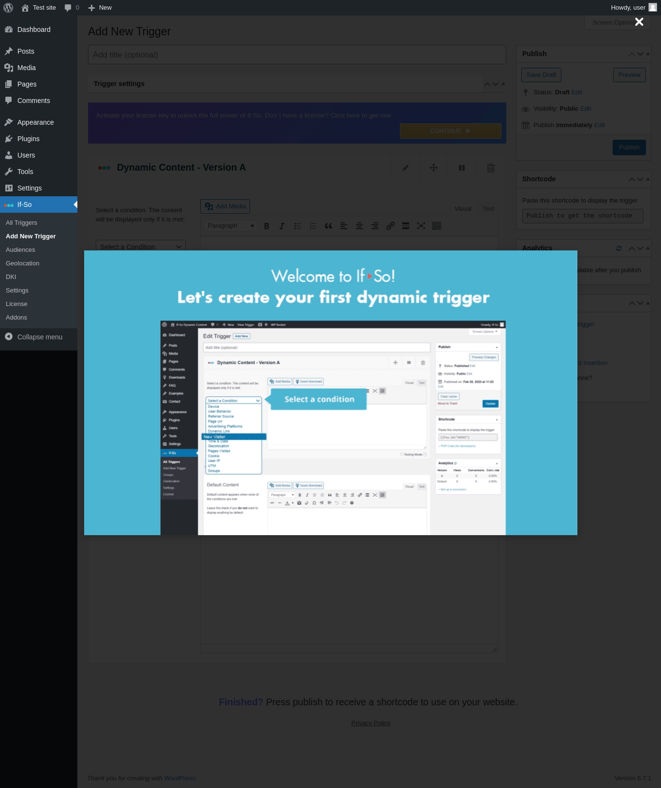Open the Plugins menu
661x788 pixels.
click(39, 139)
